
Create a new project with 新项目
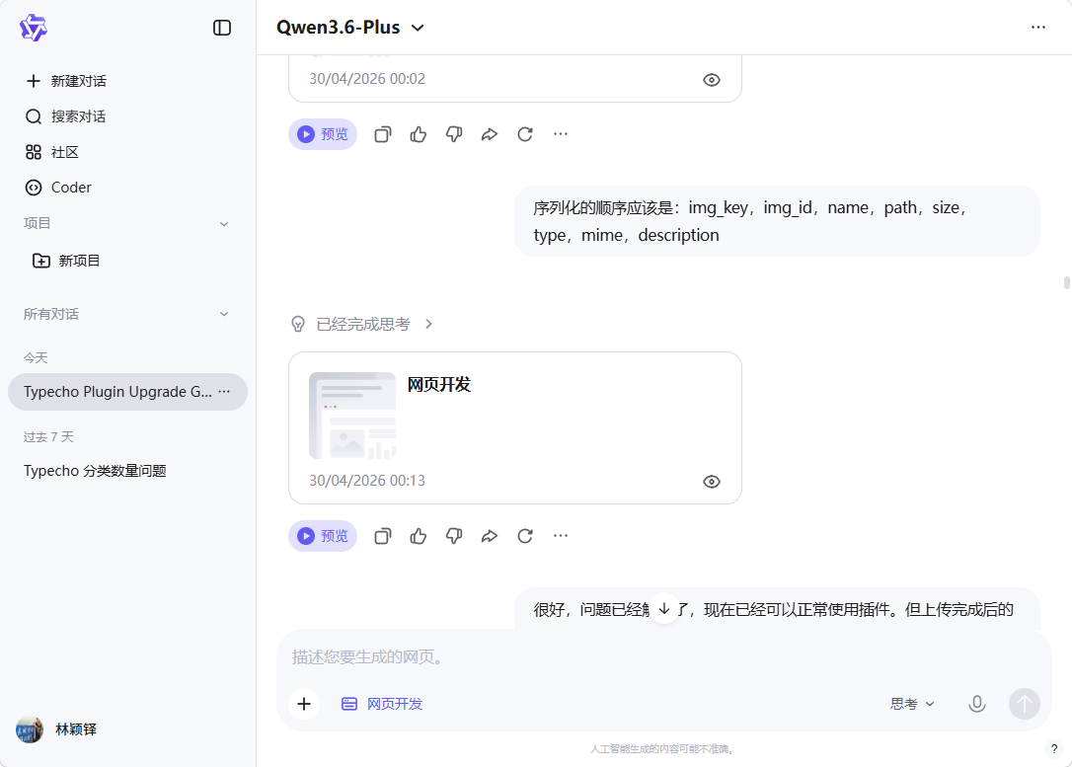[x=66, y=261]
